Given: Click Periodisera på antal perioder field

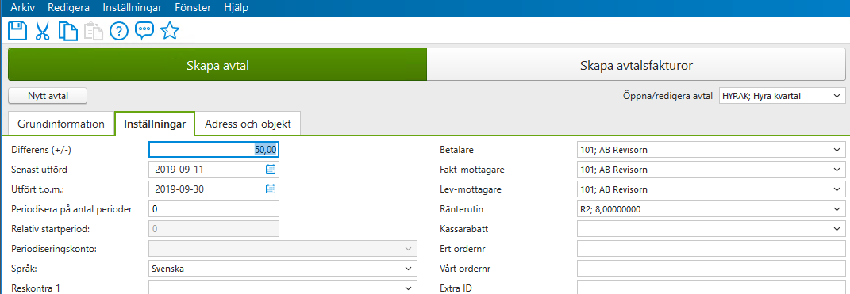Looking at the screenshot, I should click(x=214, y=209).
